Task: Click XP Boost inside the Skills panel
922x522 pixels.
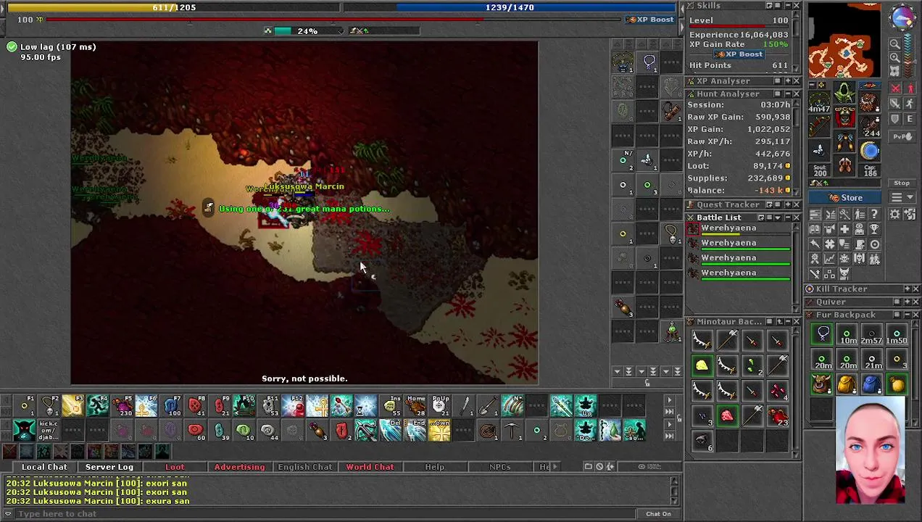Action: 739,54
